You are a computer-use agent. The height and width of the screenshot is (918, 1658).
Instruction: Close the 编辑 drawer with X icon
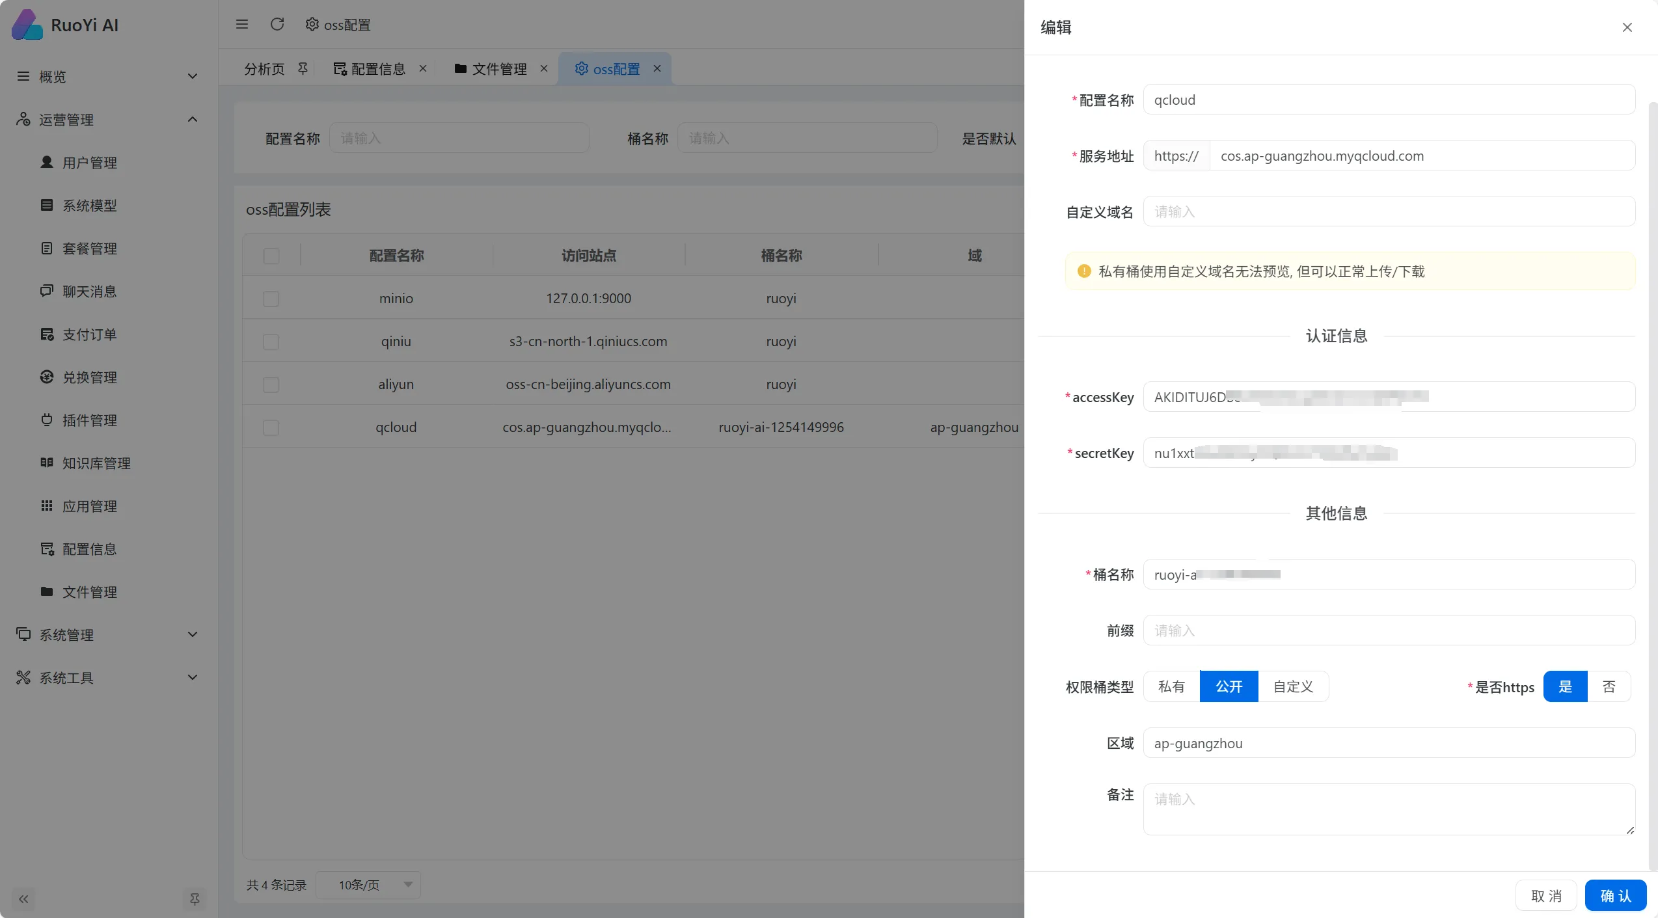[x=1627, y=27]
